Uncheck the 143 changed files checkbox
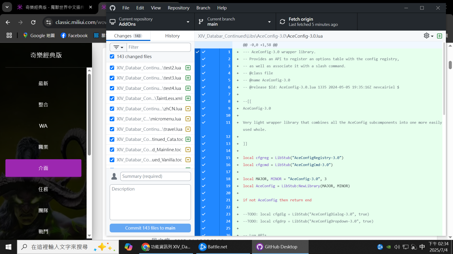Image resolution: width=453 pixels, height=254 pixels. pyautogui.click(x=112, y=56)
